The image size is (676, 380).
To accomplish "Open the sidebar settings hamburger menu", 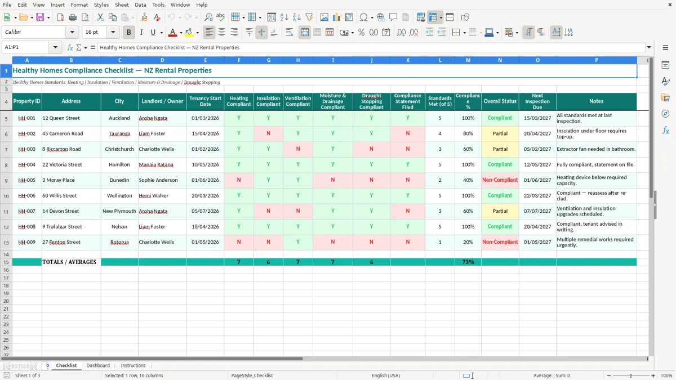I will tap(665, 48).
